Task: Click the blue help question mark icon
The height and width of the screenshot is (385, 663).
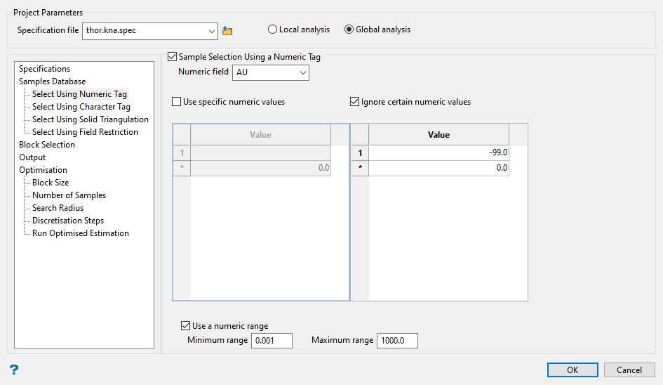Action: tap(13, 370)
